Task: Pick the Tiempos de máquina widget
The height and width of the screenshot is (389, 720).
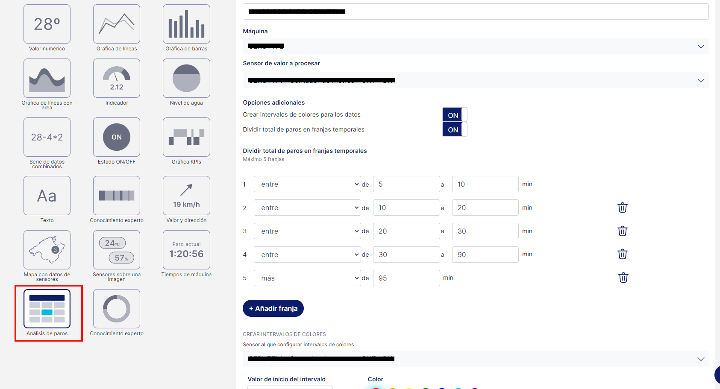Action: pos(186,250)
